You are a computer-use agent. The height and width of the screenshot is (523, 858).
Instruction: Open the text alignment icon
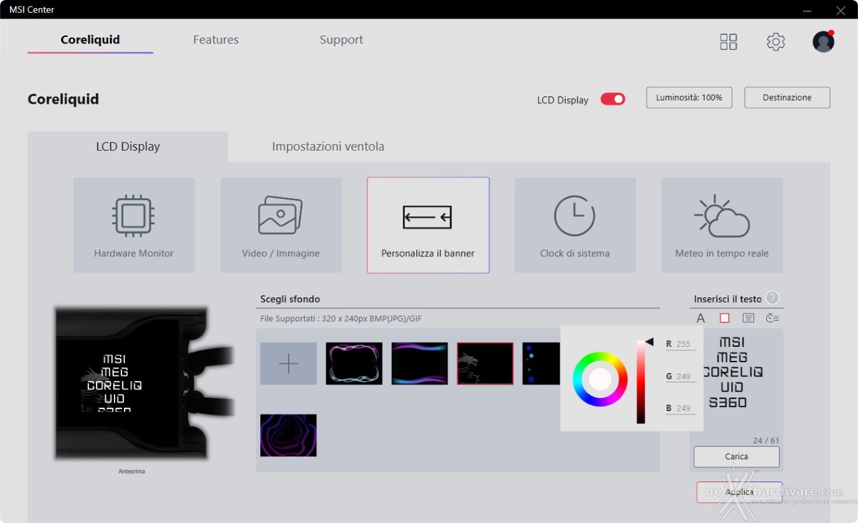click(749, 318)
